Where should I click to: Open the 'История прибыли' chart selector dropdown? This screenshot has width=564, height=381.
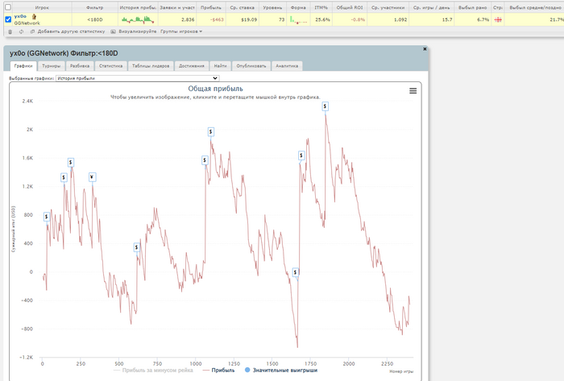(x=138, y=78)
